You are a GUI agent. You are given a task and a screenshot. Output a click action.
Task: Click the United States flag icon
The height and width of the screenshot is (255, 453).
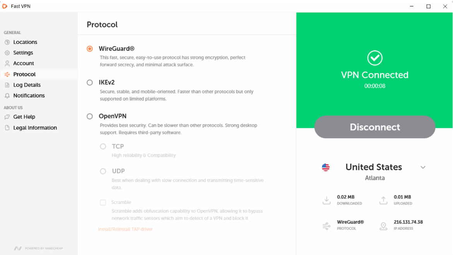pyautogui.click(x=326, y=167)
